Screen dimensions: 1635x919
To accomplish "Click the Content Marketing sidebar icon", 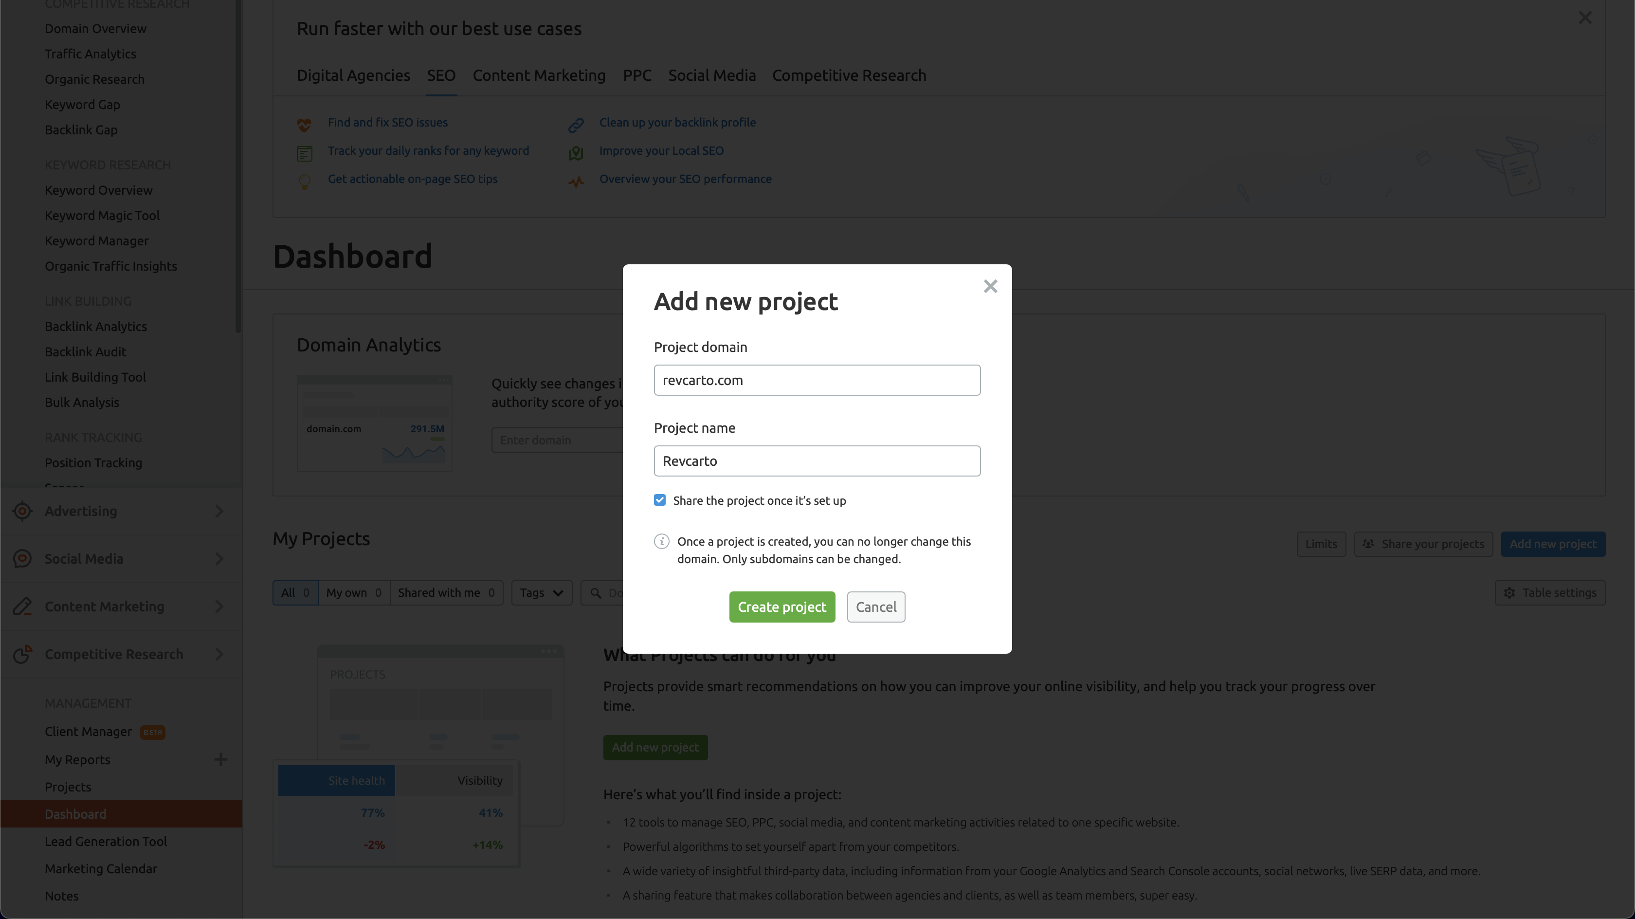I will tap(21, 606).
